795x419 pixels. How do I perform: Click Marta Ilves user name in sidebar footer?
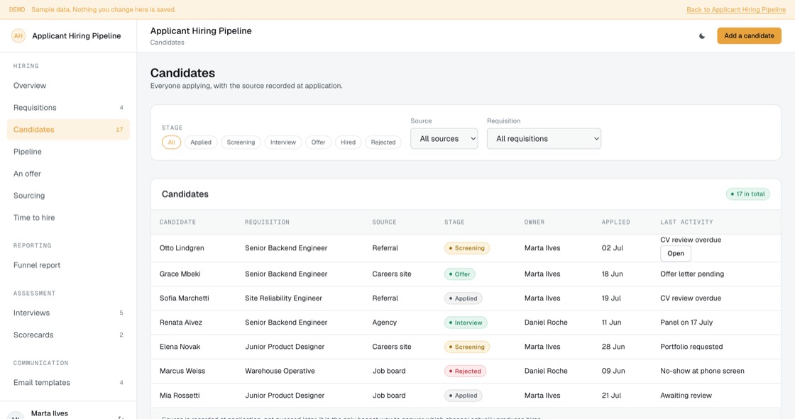tap(50, 413)
